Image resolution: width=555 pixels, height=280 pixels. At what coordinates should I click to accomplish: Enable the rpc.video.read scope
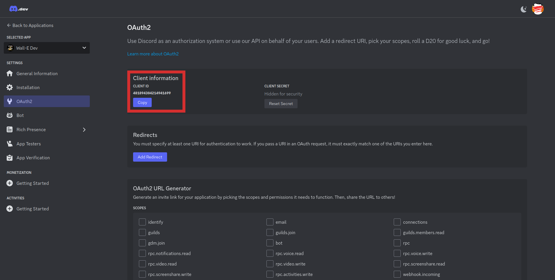click(x=142, y=264)
